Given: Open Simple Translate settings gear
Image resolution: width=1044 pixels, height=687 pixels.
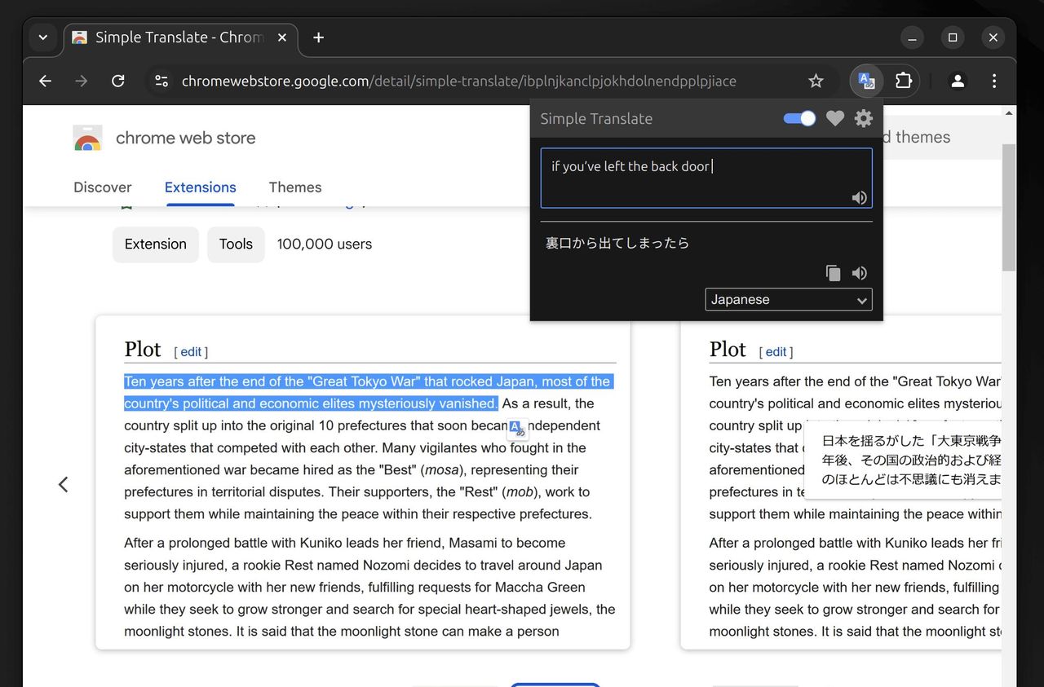Looking at the screenshot, I should point(863,119).
